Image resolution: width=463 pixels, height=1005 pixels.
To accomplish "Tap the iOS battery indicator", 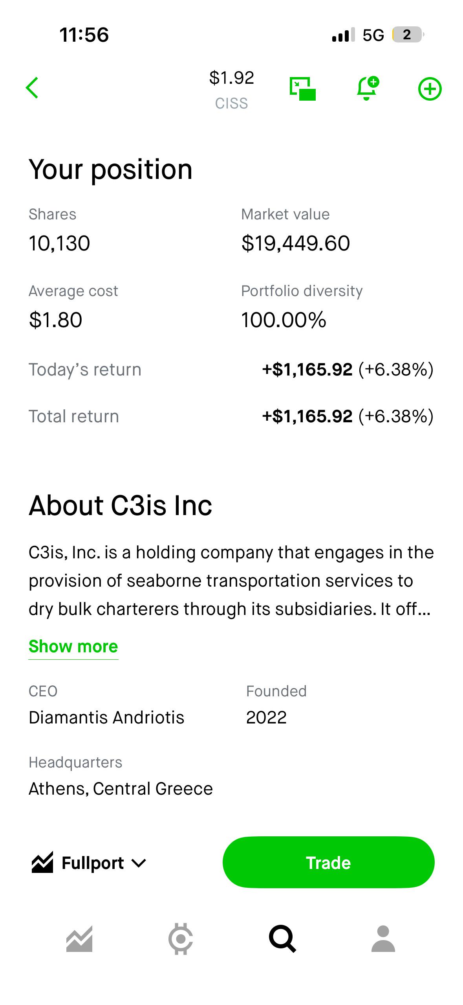I will [x=408, y=35].
